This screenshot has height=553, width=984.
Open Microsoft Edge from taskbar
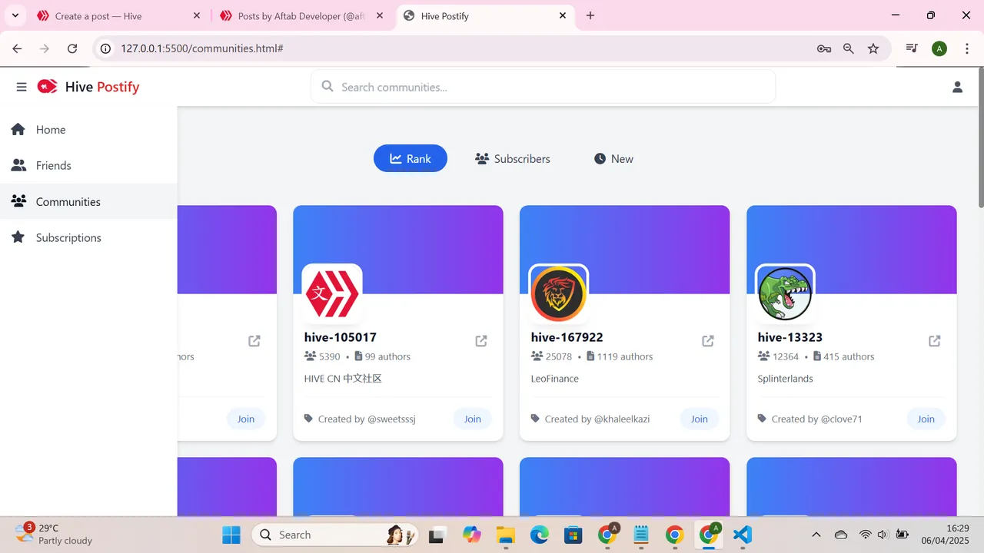tap(539, 535)
